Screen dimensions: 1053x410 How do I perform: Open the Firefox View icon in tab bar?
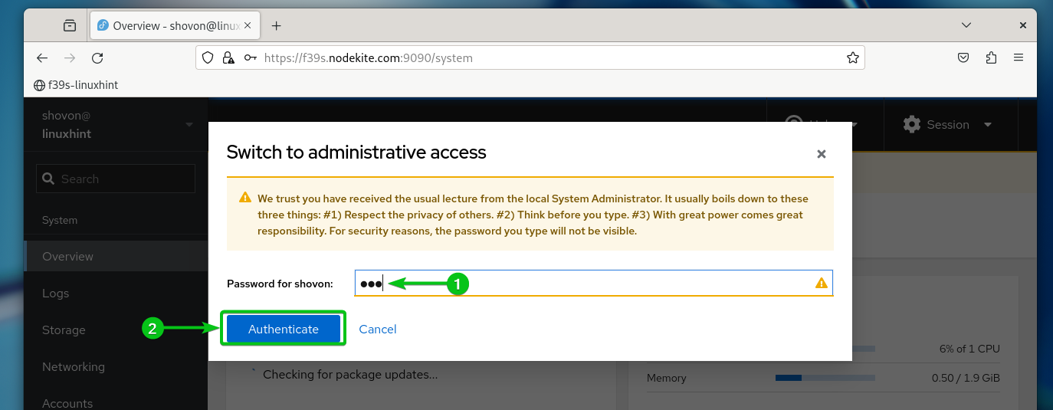pos(70,25)
